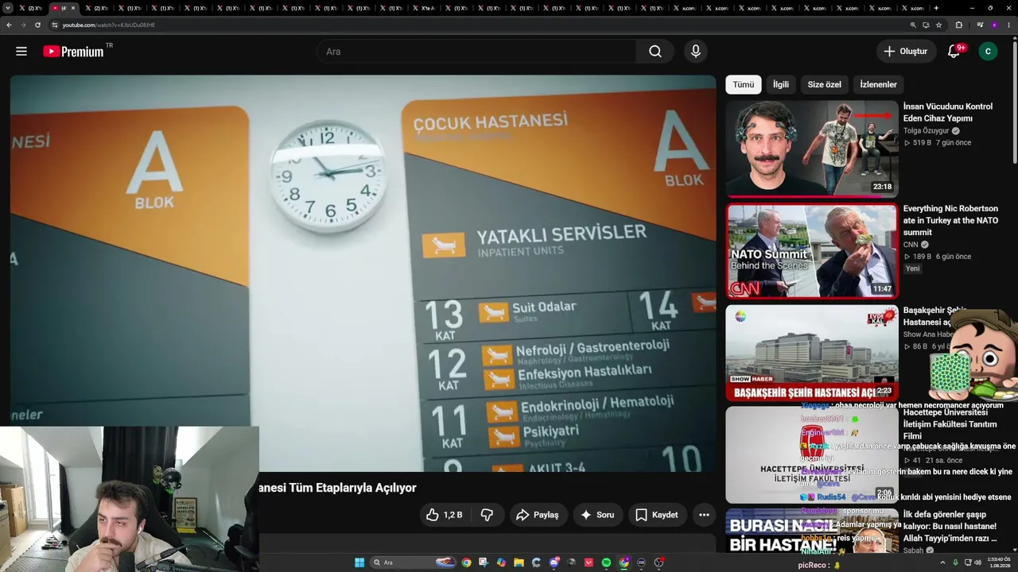Start voice search with microphone icon
Screen dimensions: 1018x572
(696, 52)
